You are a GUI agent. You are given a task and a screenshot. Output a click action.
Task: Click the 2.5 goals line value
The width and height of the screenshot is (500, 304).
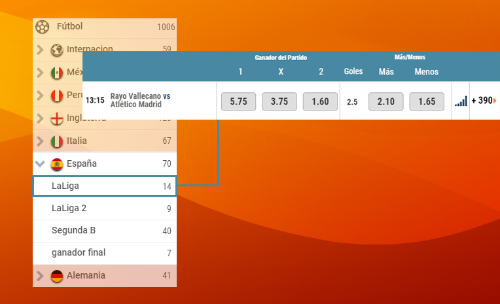tap(352, 102)
